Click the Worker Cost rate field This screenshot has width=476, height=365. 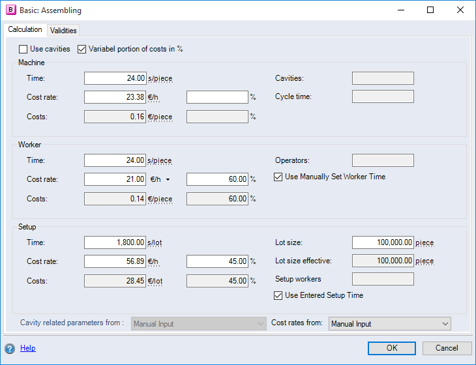115,179
